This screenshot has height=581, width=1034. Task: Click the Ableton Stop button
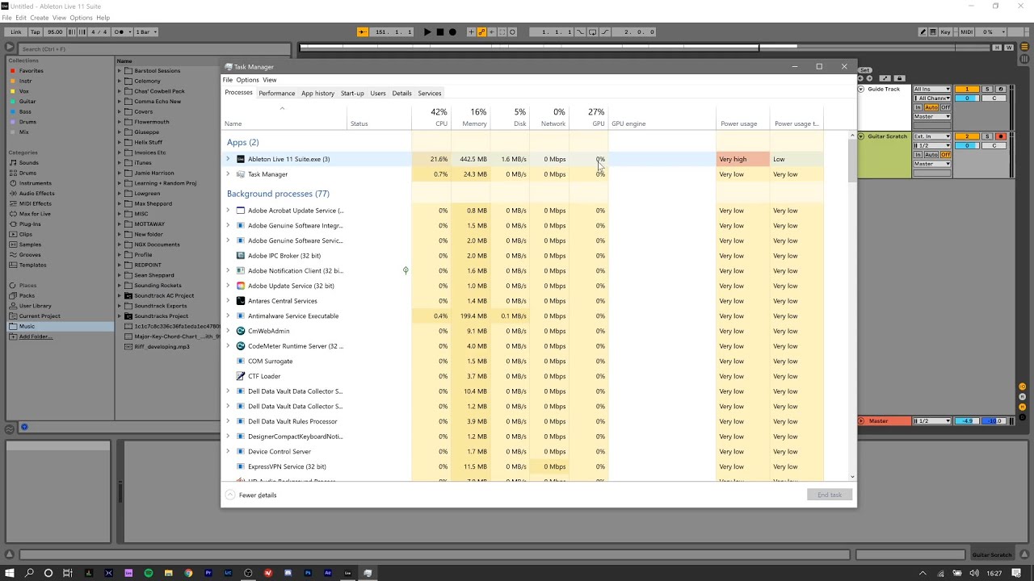click(440, 32)
